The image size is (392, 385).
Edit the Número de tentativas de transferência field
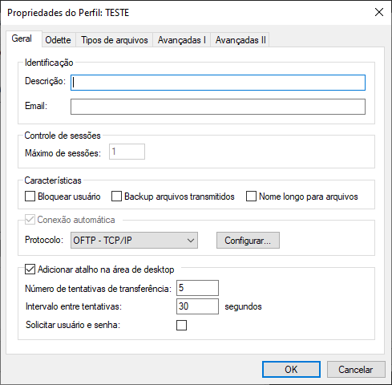[x=197, y=288]
